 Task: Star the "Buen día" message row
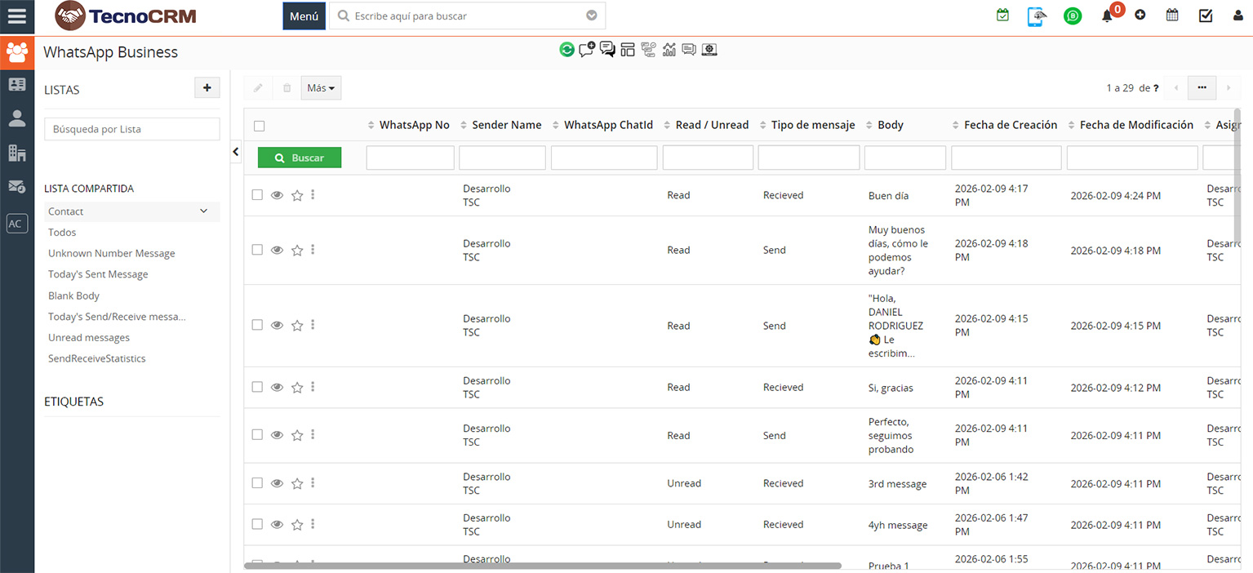pos(297,195)
